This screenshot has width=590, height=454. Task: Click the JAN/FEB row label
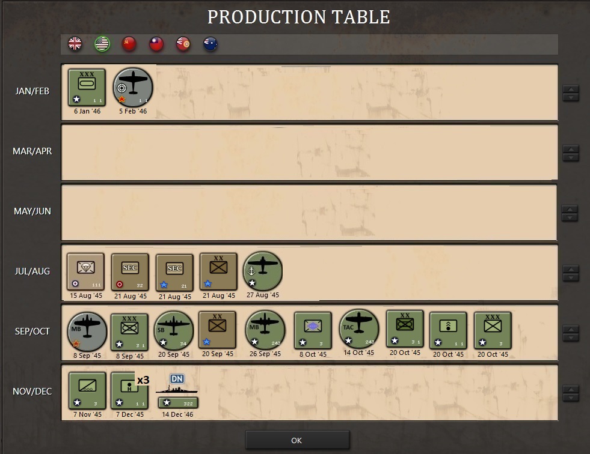(x=32, y=91)
